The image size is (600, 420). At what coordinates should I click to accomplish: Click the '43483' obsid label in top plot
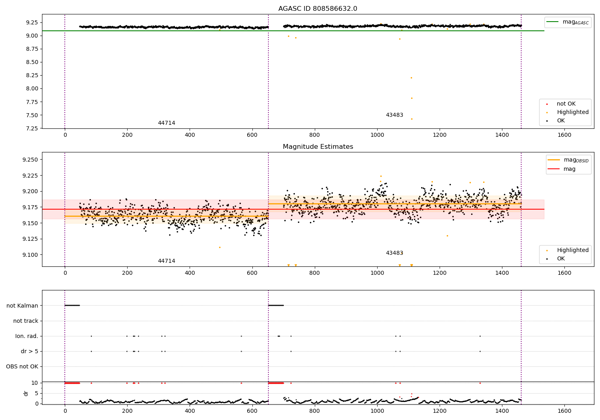pyautogui.click(x=394, y=115)
